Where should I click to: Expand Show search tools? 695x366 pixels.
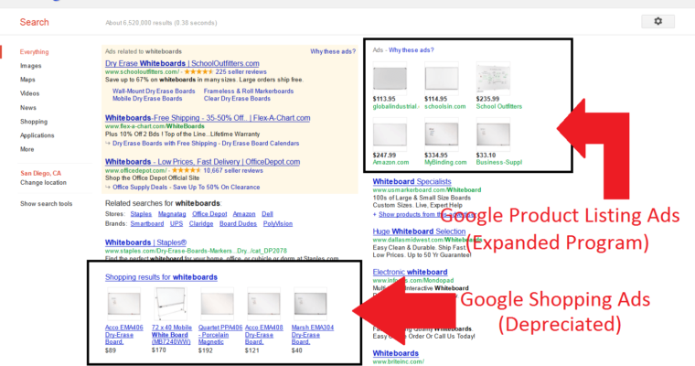pos(46,204)
